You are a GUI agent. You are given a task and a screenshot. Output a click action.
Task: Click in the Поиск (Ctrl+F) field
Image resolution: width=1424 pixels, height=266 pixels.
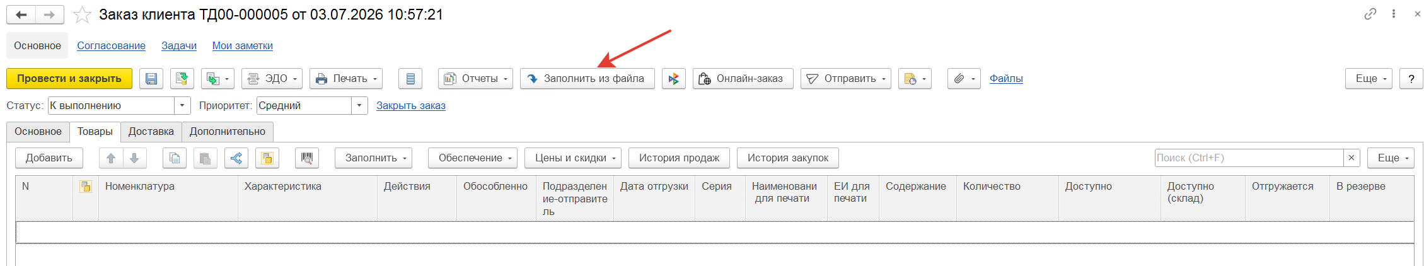coord(1249,158)
